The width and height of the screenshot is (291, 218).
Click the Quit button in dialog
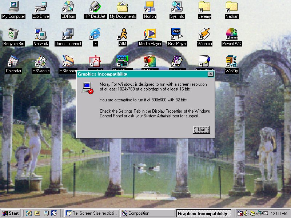point(201,130)
